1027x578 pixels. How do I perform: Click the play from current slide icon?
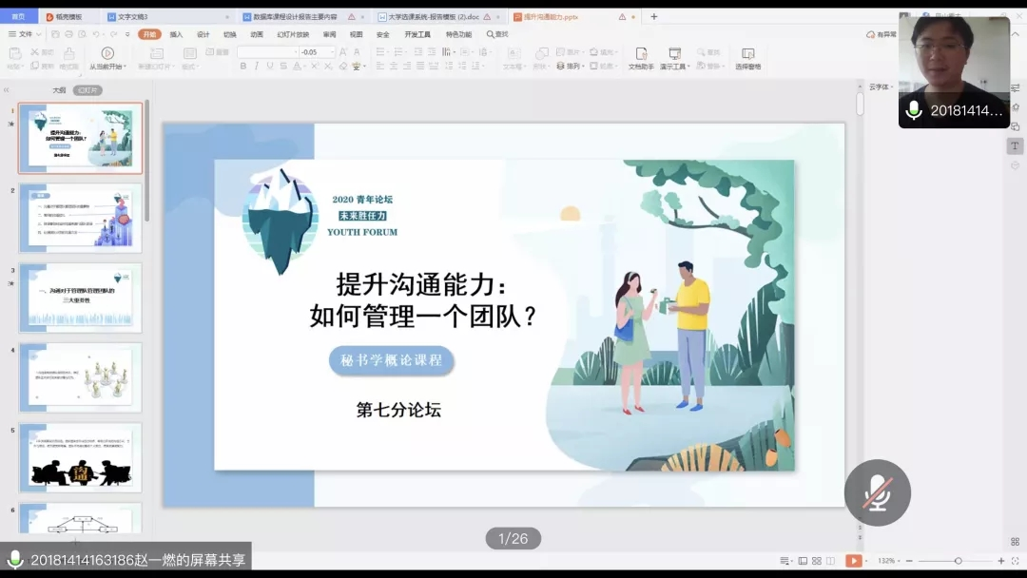tap(107, 53)
